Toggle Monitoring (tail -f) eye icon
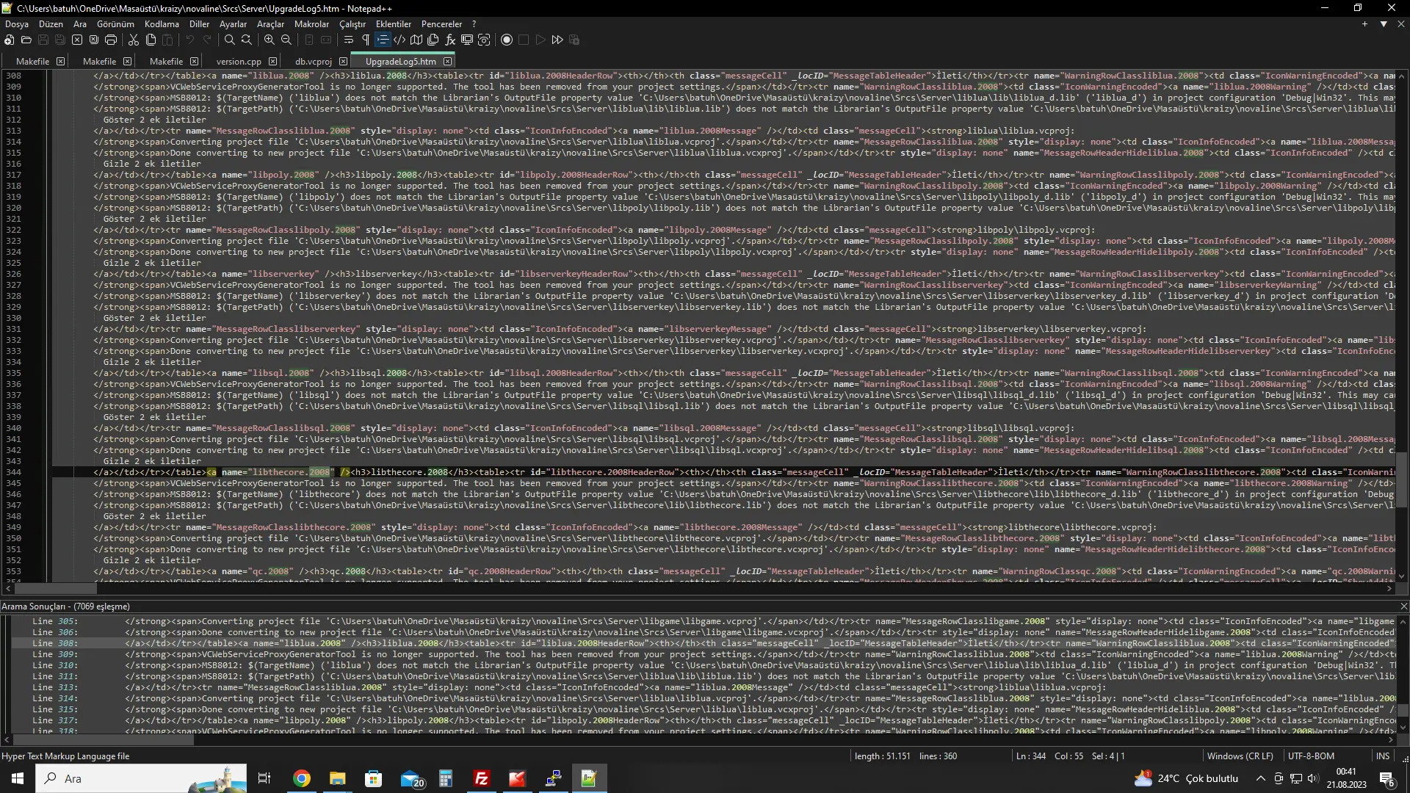 point(484,40)
